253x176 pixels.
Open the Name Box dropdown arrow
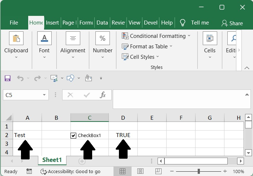(x=44, y=95)
